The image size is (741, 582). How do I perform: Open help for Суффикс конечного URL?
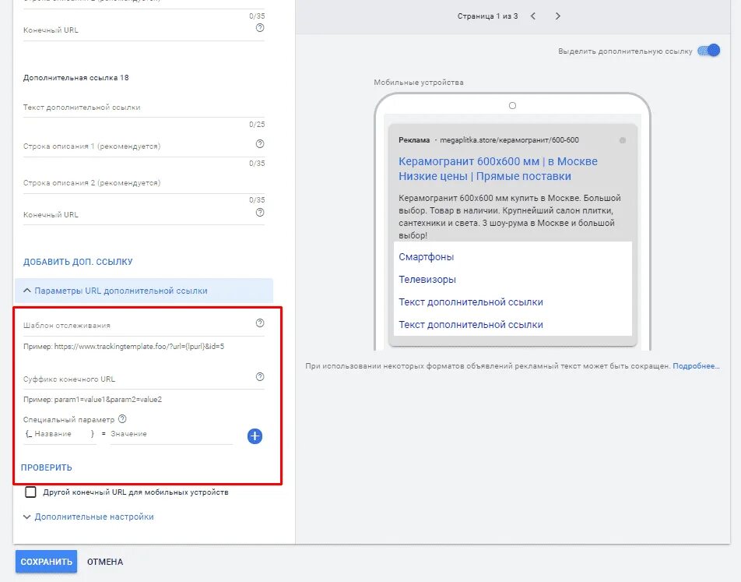click(x=260, y=377)
